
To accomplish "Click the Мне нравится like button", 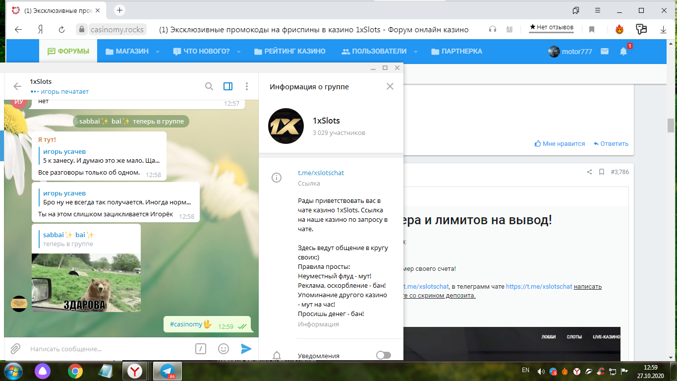I will pos(560,144).
